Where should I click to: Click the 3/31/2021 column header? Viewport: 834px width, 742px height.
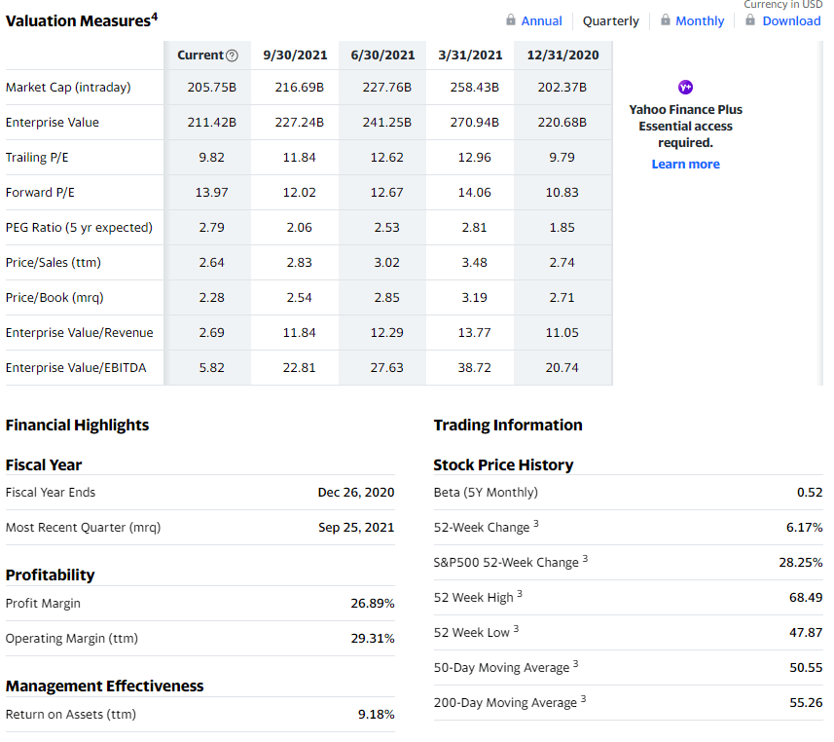pyautogui.click(x=470, y=56)
